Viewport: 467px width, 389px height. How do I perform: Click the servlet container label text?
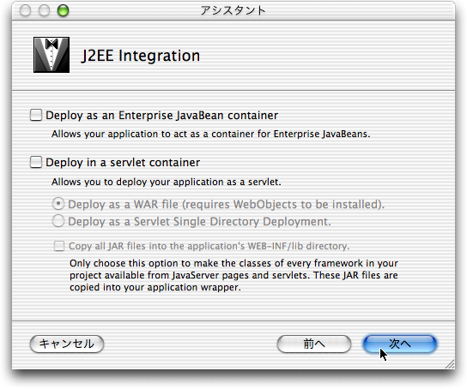pos(123,163)
